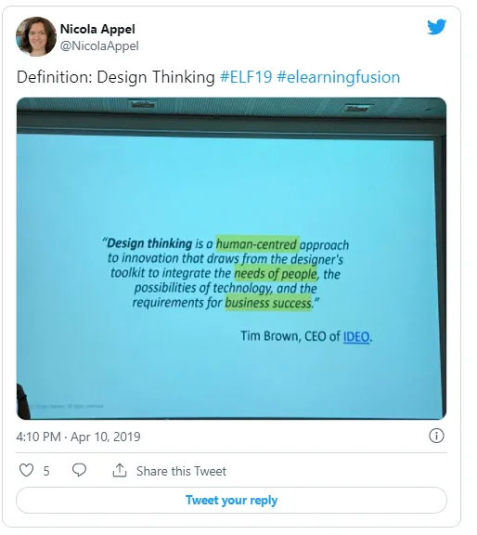477x535 pixels.
Task: Open the tweet info circle icon
Action: 436,436
